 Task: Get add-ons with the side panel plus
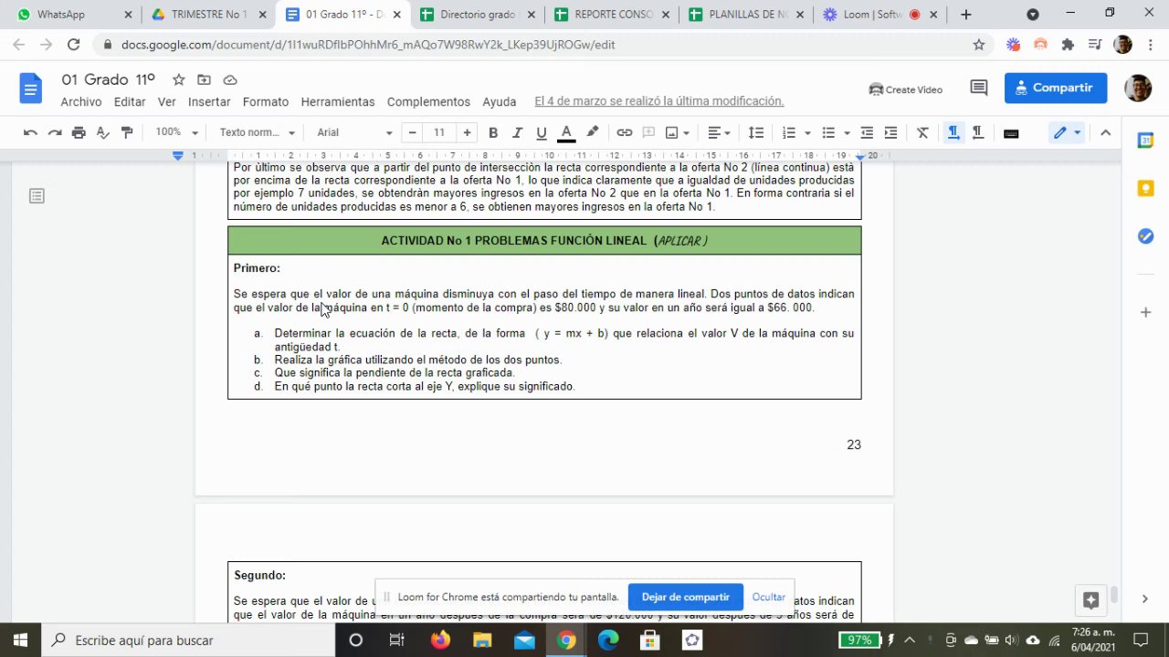coord(1145,312)
